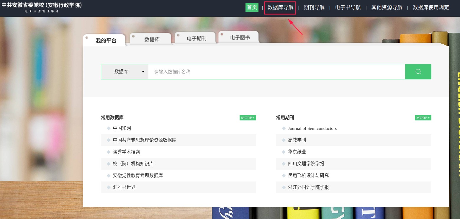Open 读秀学术搜索 link

126,152
